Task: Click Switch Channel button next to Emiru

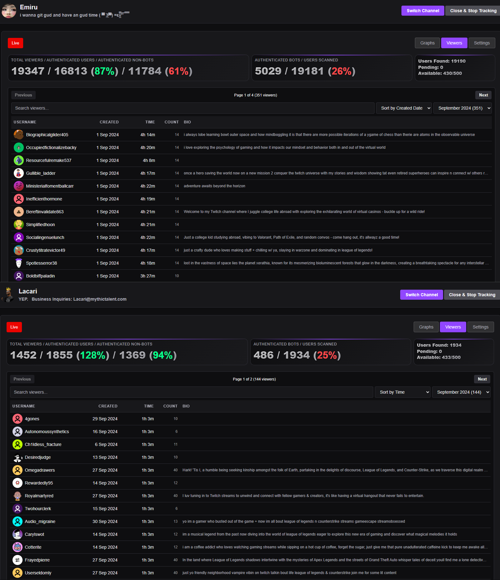Action: click(423, 11)
